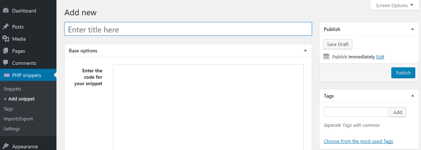
Task: Click the Pages stacked-sheets icon
Action: point(6,51)
